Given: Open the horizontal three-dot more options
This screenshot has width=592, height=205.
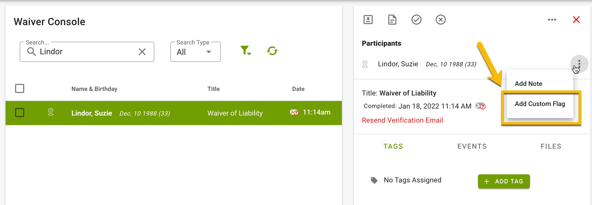Looking at the screenshot, I should pyautogui.click(x=552, y=20).
